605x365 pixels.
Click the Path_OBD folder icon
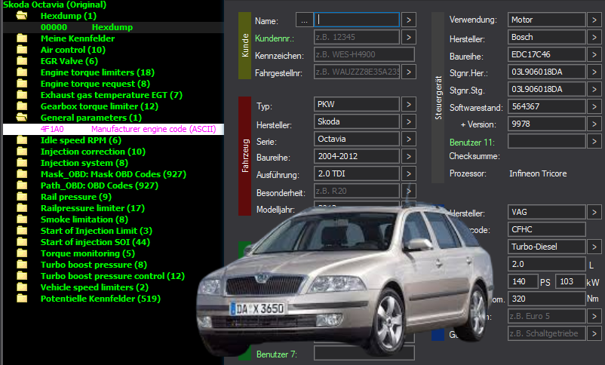[x=22, y=186]
